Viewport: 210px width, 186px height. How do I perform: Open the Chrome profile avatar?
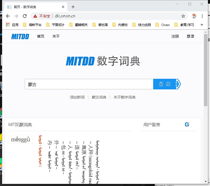tap(194, 16)
